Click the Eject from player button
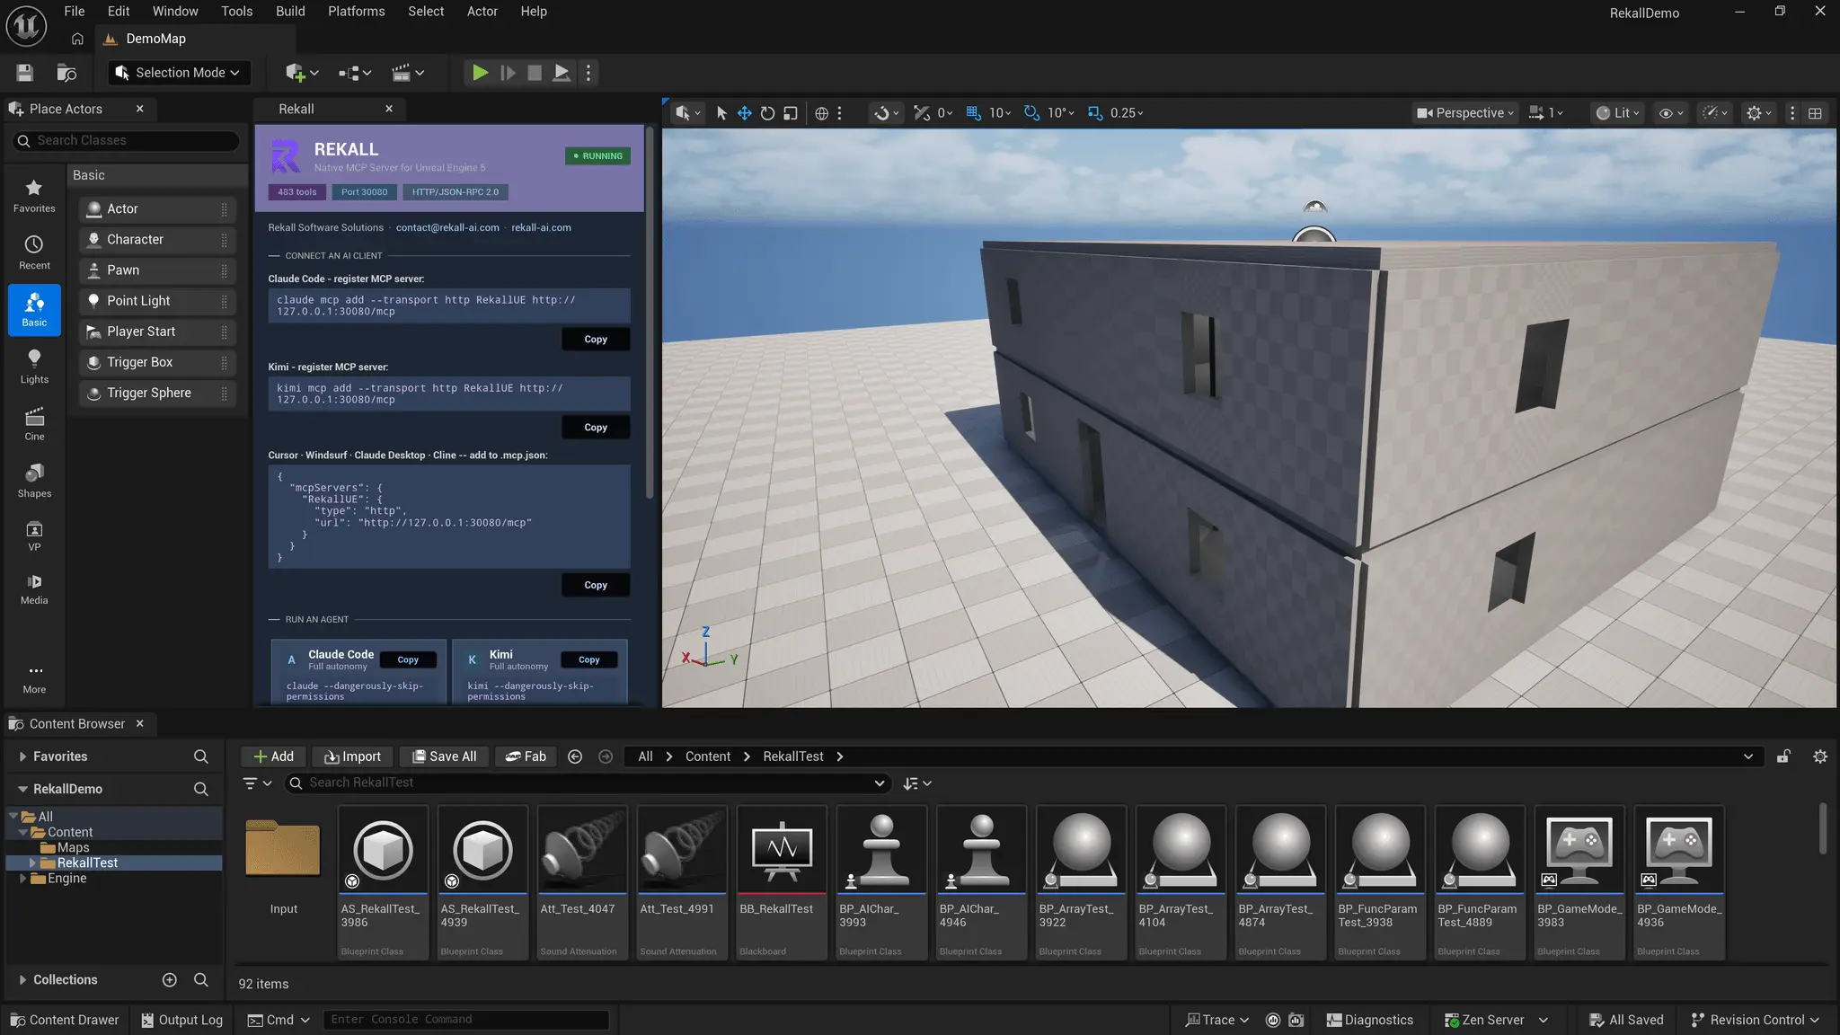The height and width of the screenshot is (1035, 1840). pyautogui.click(x=562, y=73)
